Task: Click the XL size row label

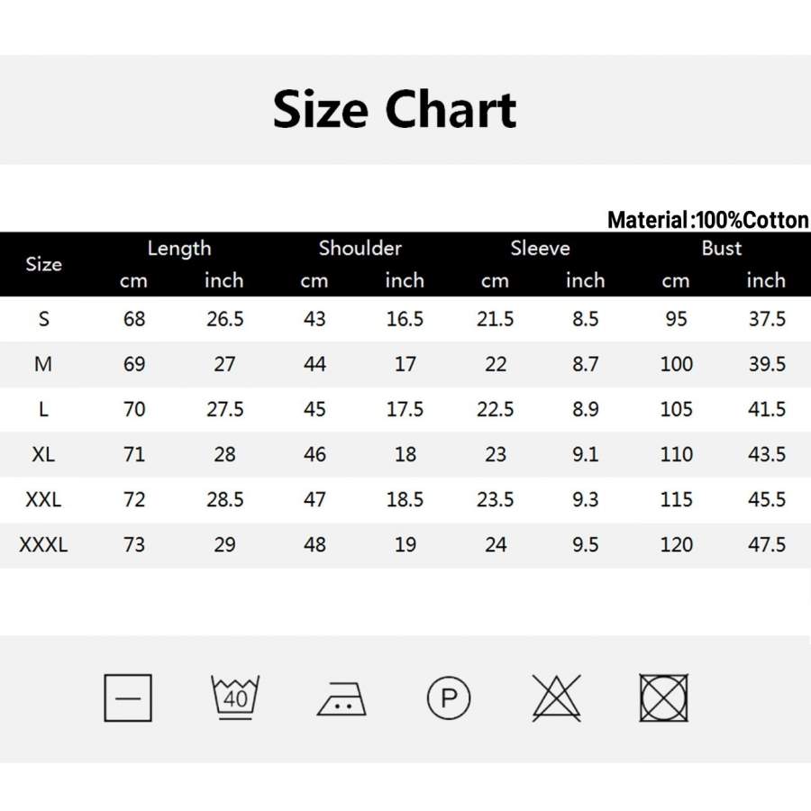Action: point(43,454)
